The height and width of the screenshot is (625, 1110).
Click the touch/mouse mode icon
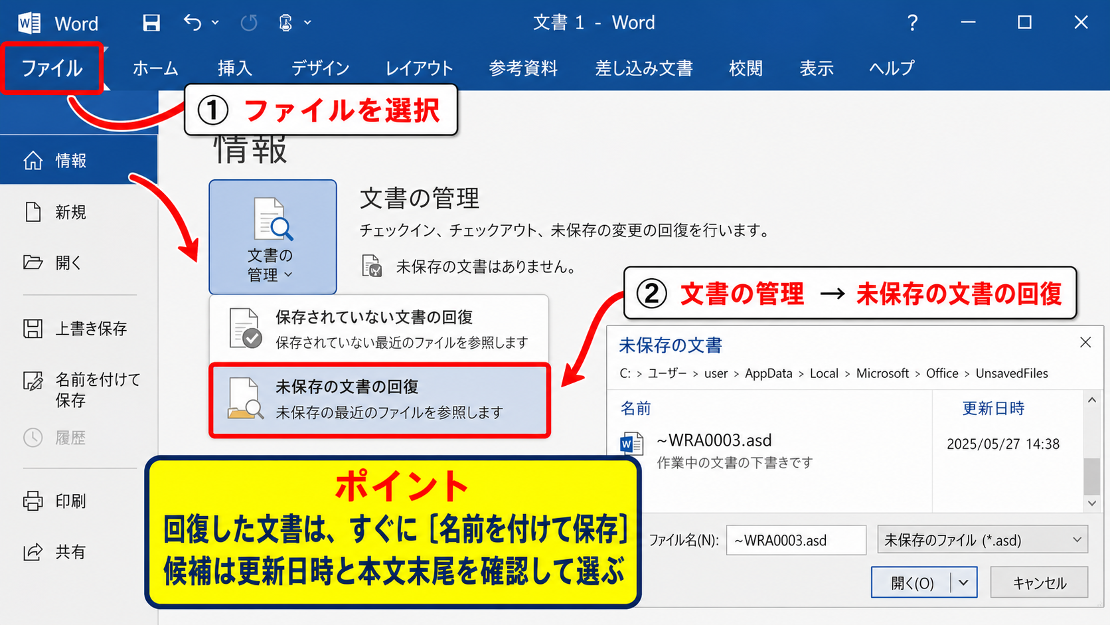285,23
